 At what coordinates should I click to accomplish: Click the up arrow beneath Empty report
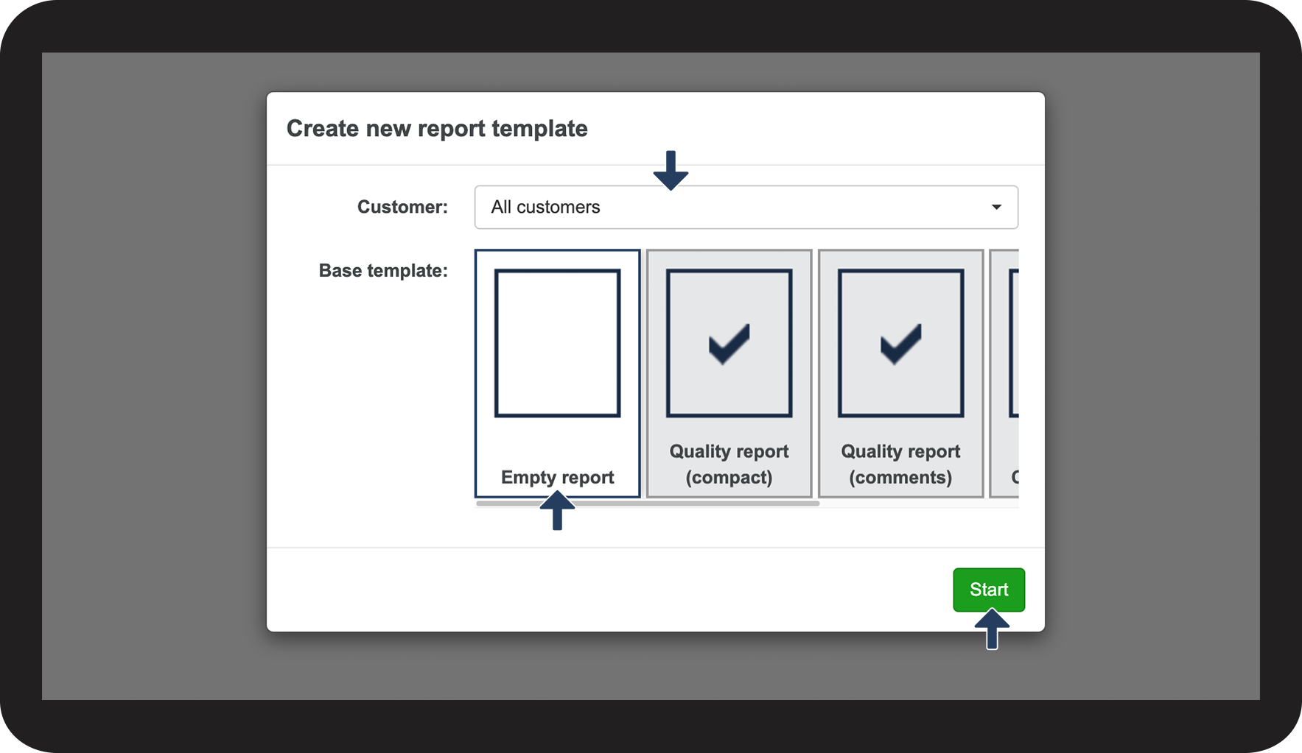[557, 510]
